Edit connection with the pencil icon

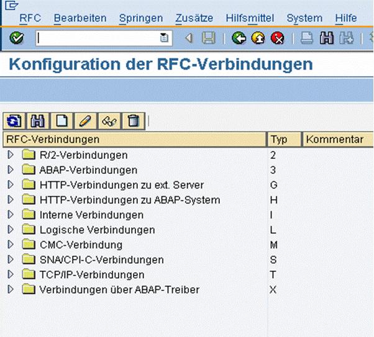pyautogui.click(x=85, y=121)
